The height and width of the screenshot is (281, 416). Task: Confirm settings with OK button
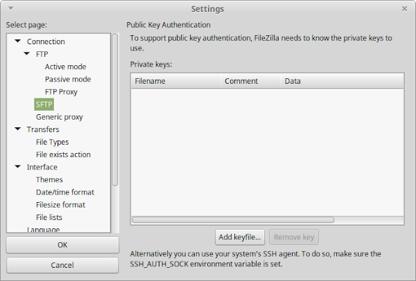62,245
